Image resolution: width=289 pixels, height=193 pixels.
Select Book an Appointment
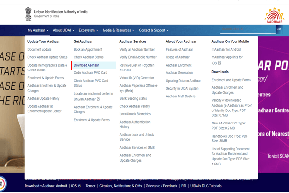click(88, 50)
